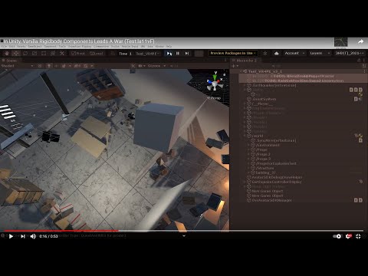This screenshot has width=368, height=276.
Task: Click the Persp label under orientation gizmo
Action: pos(214,98)
